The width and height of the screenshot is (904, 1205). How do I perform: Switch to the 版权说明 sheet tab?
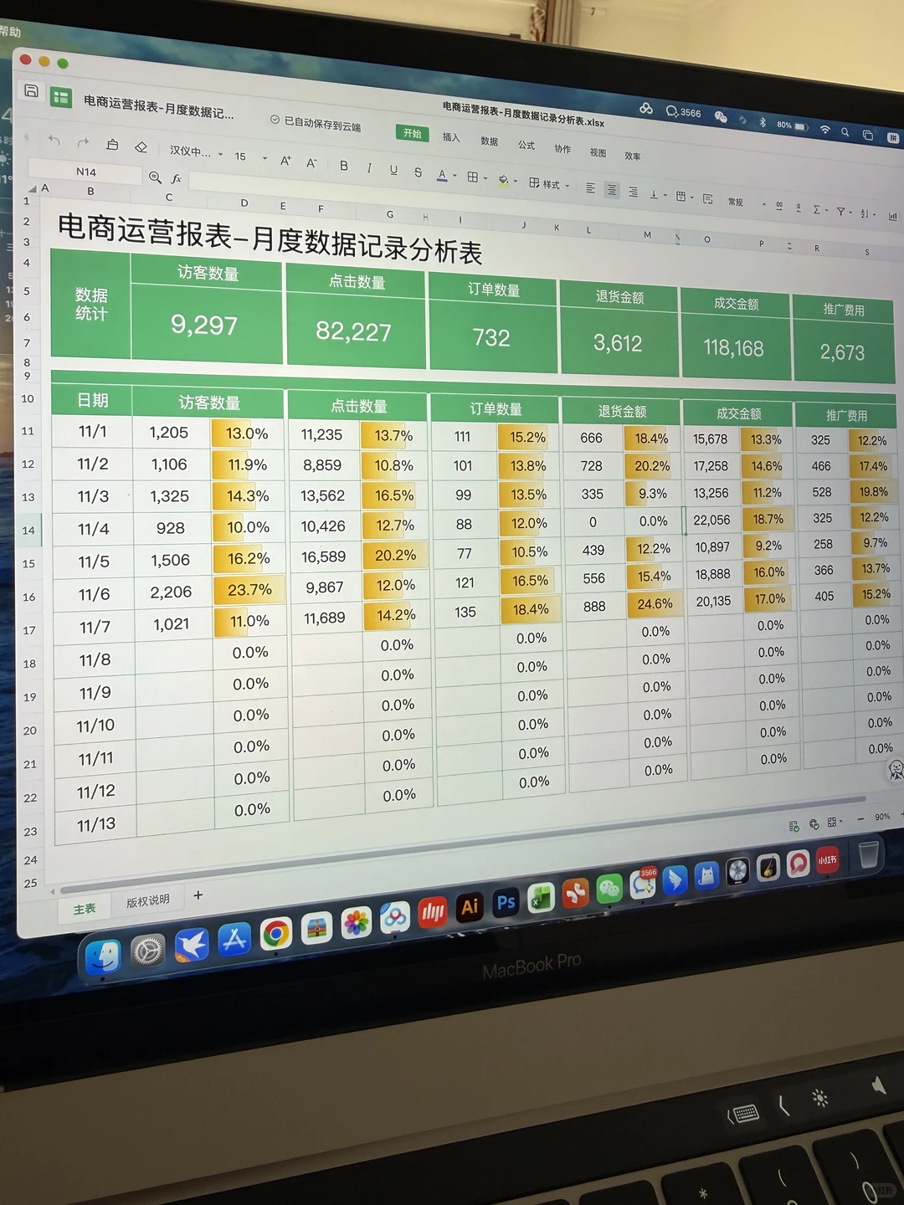click(147, 900)
